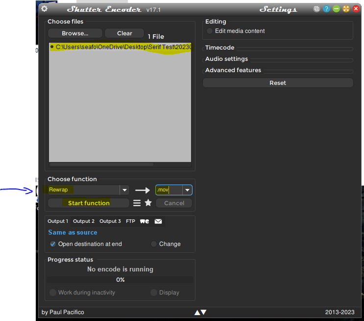The image size is (364, 321).
Task: Click into the .mov extension text field
Action: (169, 190)
